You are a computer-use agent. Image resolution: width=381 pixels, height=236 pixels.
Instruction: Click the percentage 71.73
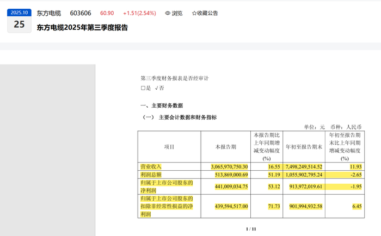point(274,206)
